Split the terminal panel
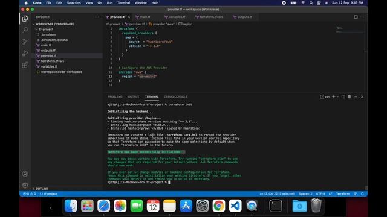The height and width of the screenshot is (217, 387). click(x=343, y=96)
